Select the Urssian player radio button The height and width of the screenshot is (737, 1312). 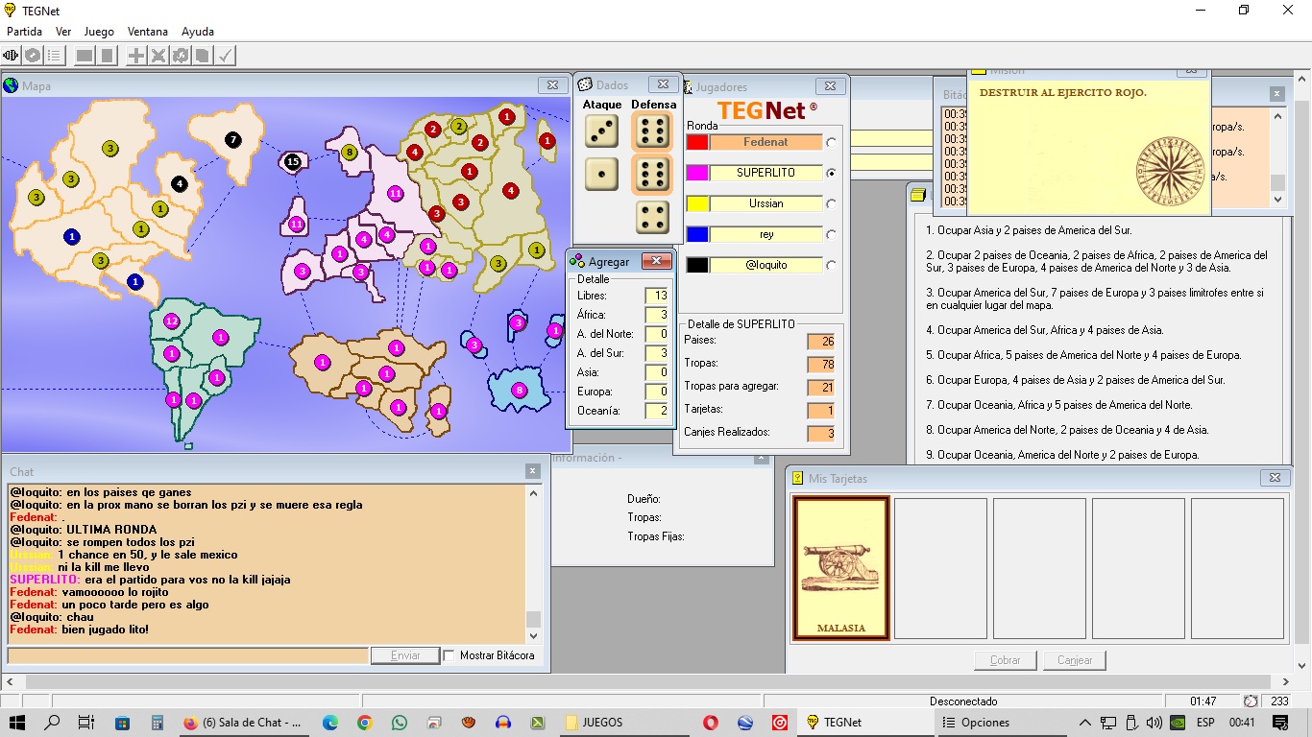831,203
